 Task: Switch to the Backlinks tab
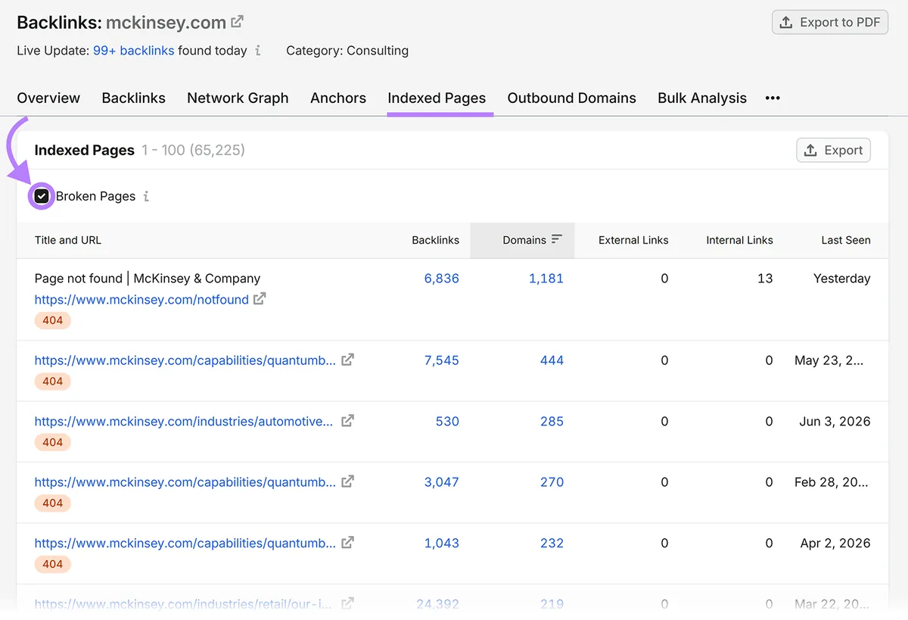(133, 98)
